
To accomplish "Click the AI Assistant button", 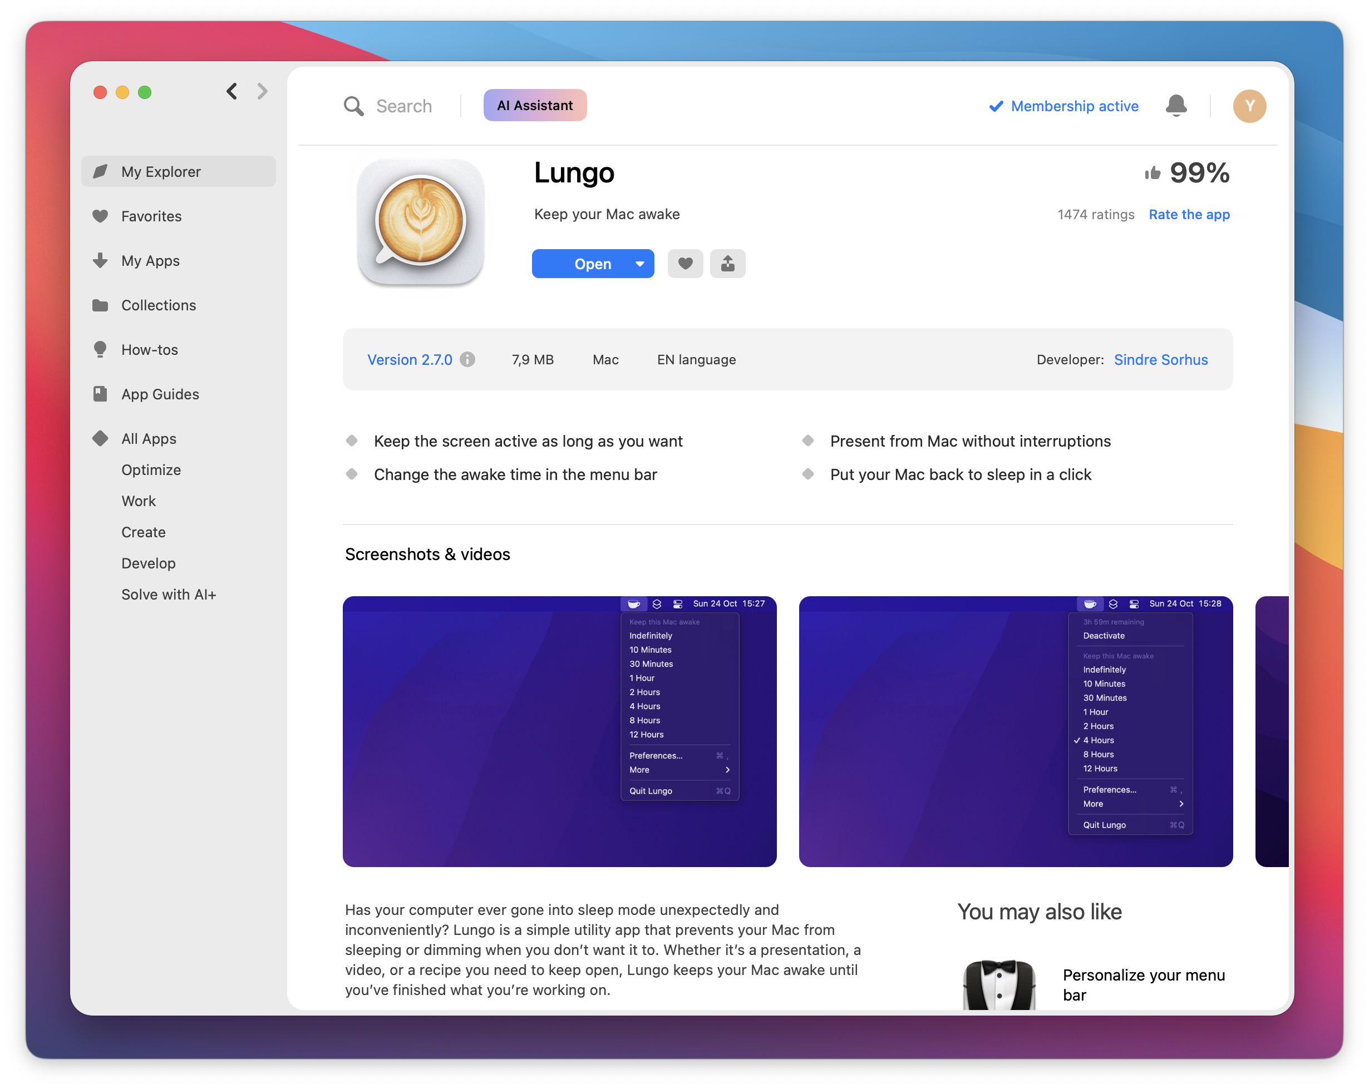I will [x=535, y=105].
